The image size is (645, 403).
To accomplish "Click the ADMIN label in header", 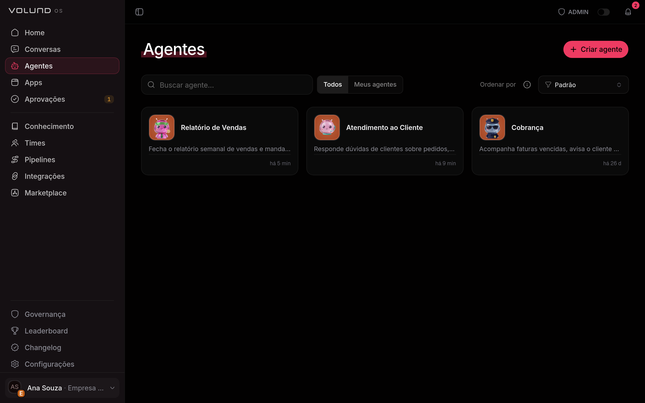I will 578,12.
